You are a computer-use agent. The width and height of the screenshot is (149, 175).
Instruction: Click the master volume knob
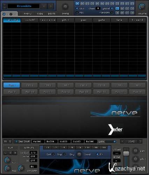pyautogui.click(x=142, y=7)
